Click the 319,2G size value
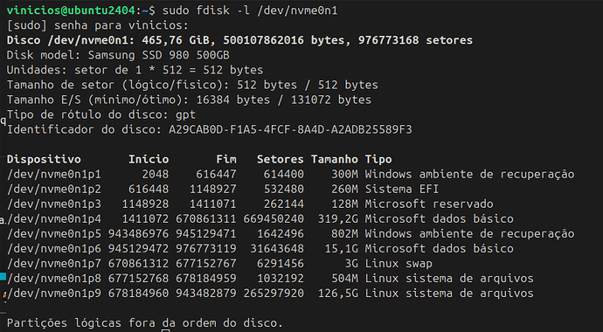Image resolution: width=603 pixels, height=332 pixels. (338, 219)
